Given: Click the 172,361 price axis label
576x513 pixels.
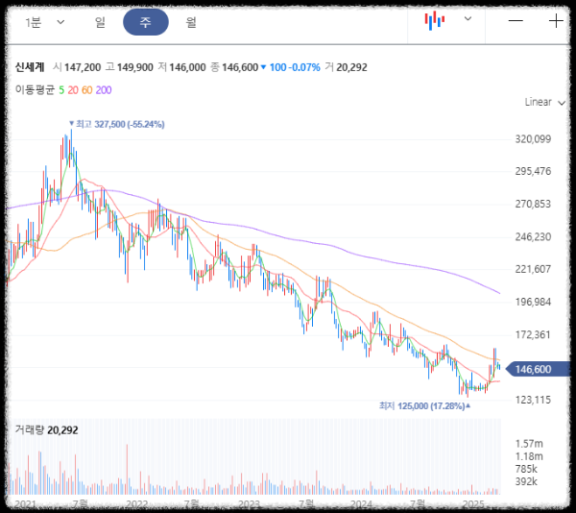Looking at the screenshot, I should [x=533, y=334].
